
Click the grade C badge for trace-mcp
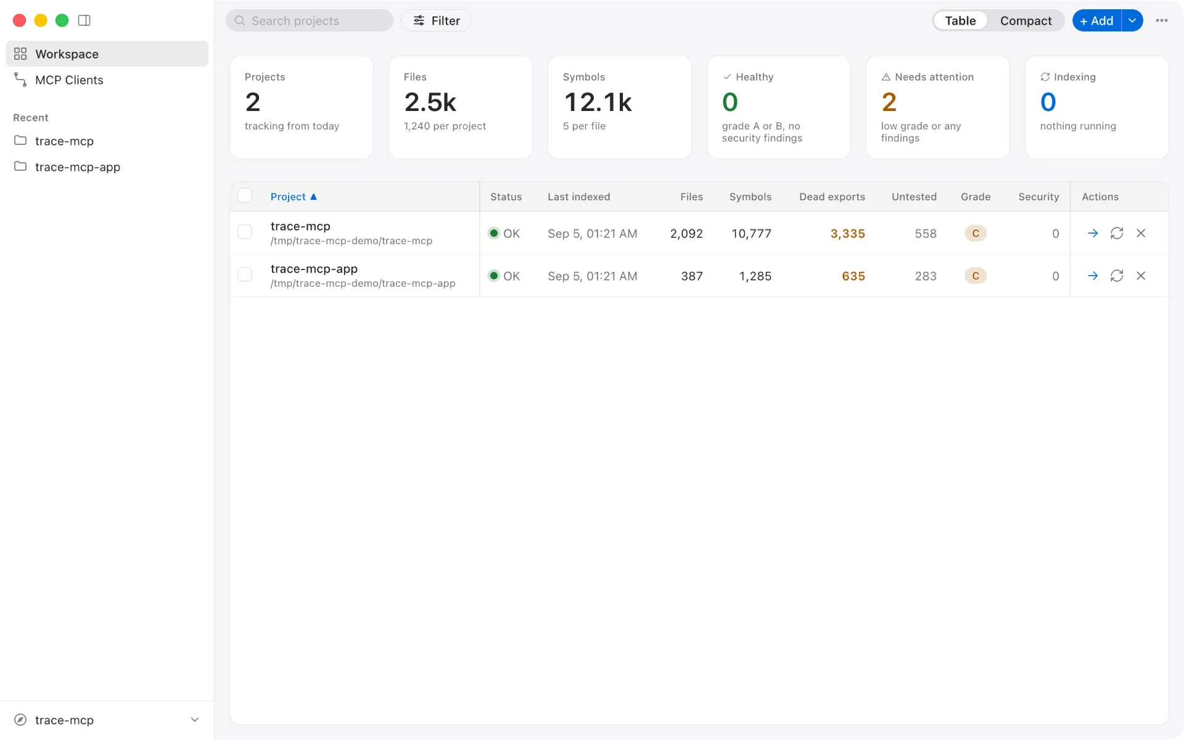point(976,233)
